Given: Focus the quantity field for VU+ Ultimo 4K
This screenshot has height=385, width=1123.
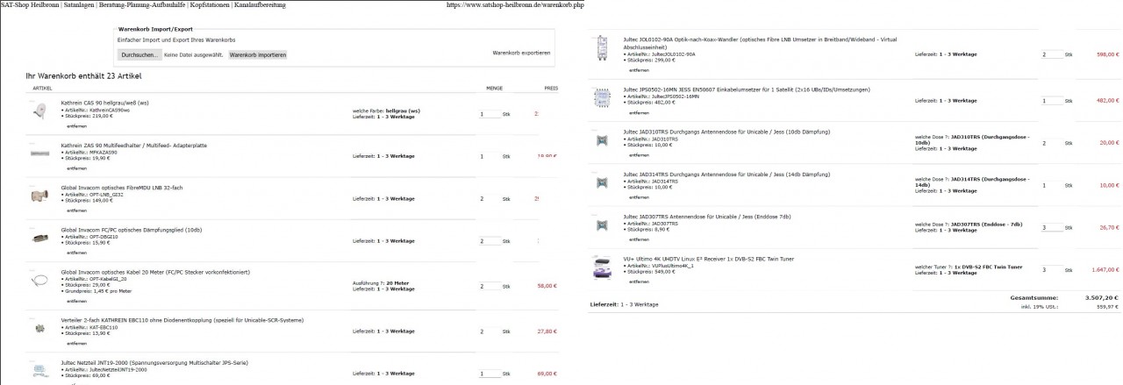Looking at the screenshot, I should point(1050,269).
